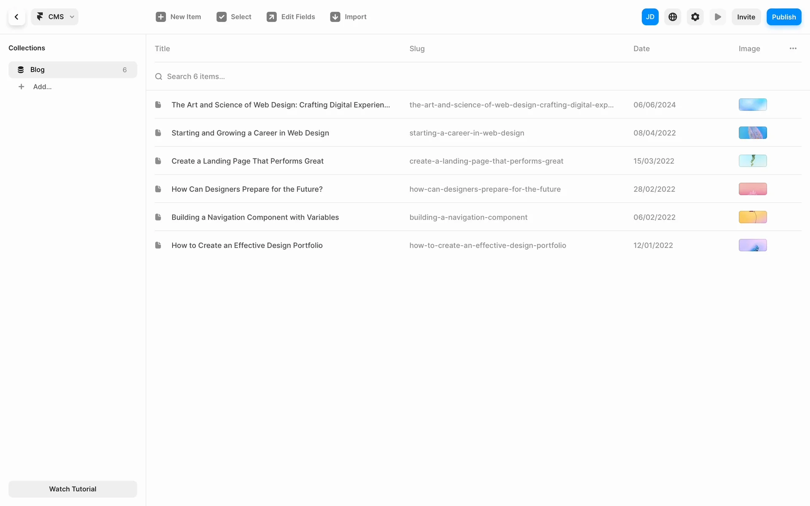Click the Publish button
Image resolution: width=810 pixels, height=506 pixels.
pyautogui.click(x=783, y=17)
